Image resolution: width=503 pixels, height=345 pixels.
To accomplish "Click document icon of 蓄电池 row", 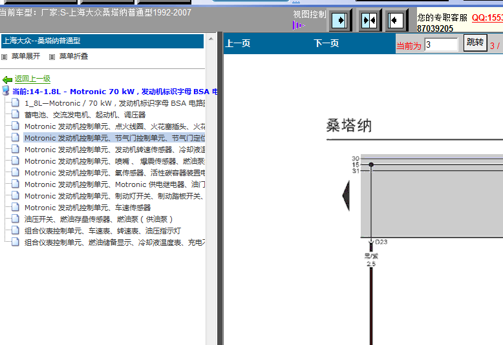I will pos(15,114).
